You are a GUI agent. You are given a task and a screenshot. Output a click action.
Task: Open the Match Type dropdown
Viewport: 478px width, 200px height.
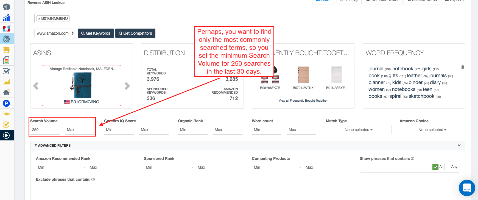tap(358, 130)
